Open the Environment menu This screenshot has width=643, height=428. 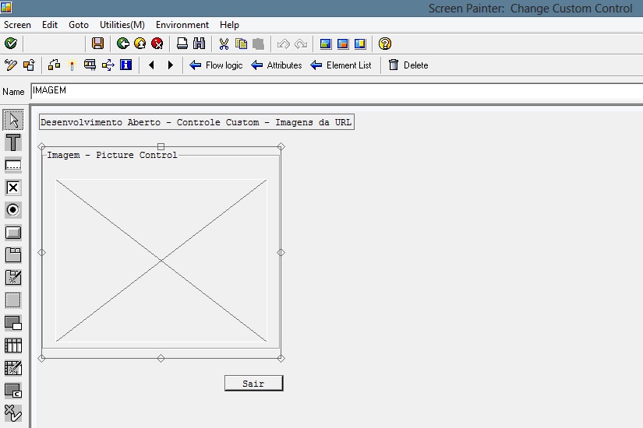[182, 25]
